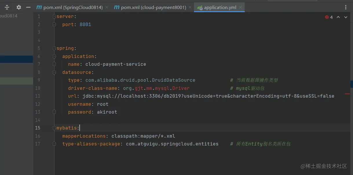Click the server key on line 1
Image resolution: width=353 pixels, height=175 pixels.
[65, 17]
